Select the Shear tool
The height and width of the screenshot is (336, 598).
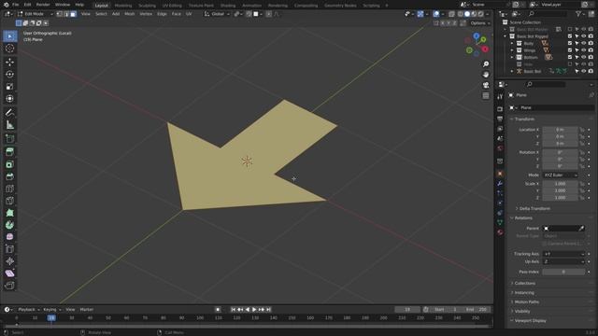(x=10, y=273)
